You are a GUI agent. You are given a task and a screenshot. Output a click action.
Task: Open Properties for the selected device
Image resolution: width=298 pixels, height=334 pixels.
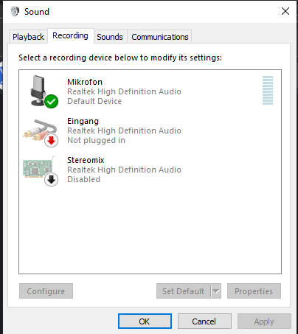tap(254, 291)
